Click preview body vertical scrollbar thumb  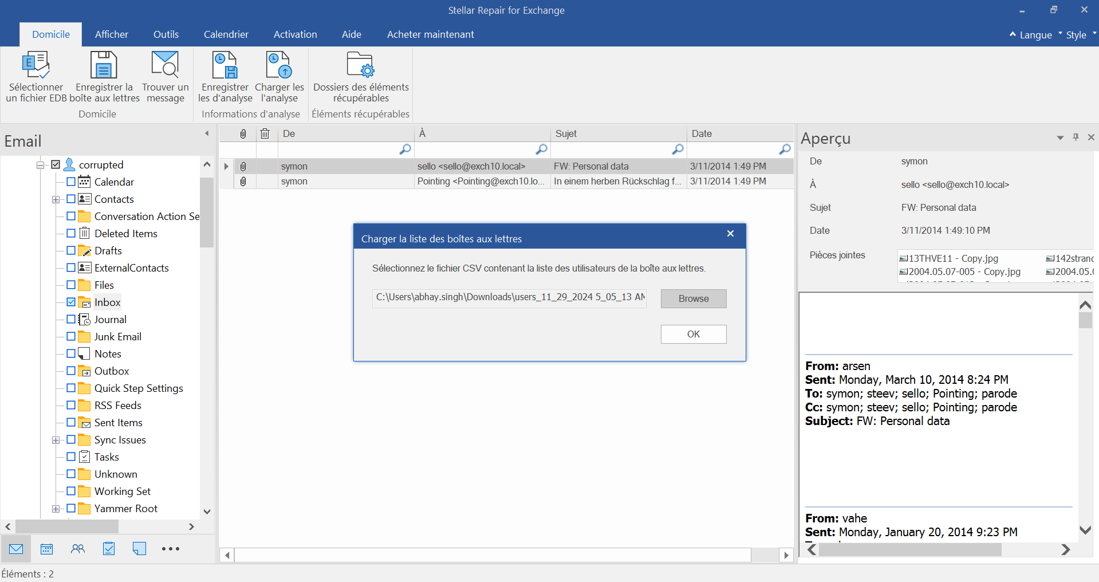[x=1085, y=320]
